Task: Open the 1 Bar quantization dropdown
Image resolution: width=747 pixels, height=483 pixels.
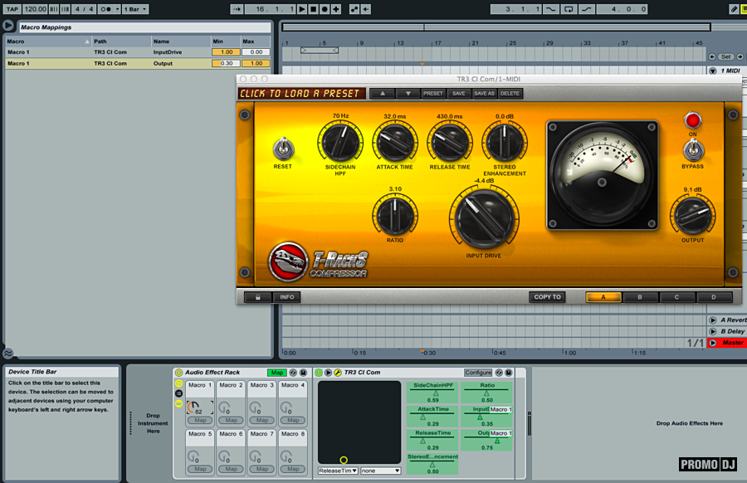Action: (x=135, y=9)
